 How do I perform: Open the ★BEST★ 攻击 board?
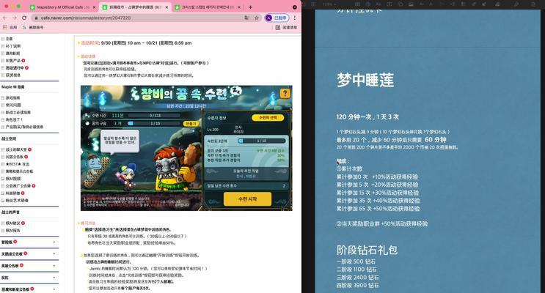coord(18,164)
